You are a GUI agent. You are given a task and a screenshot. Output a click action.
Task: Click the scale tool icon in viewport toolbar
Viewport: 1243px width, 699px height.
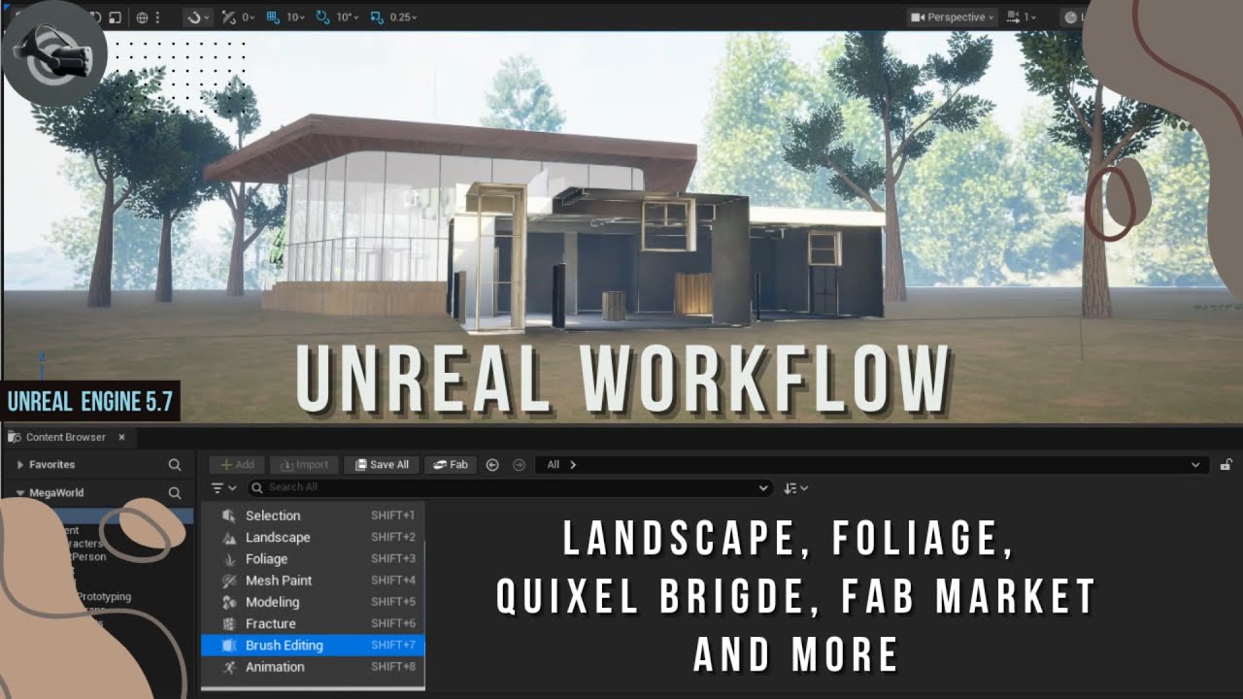point(115,17)
